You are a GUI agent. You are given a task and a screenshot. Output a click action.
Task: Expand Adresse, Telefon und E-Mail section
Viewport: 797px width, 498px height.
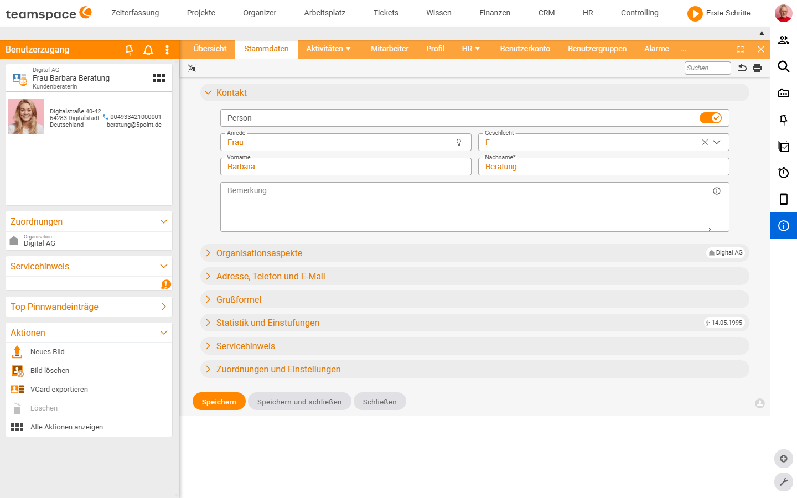click(475, 276)
